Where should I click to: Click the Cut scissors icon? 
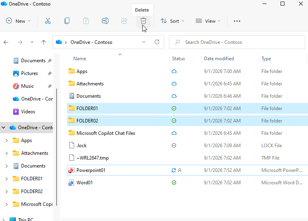pos(48,21)
